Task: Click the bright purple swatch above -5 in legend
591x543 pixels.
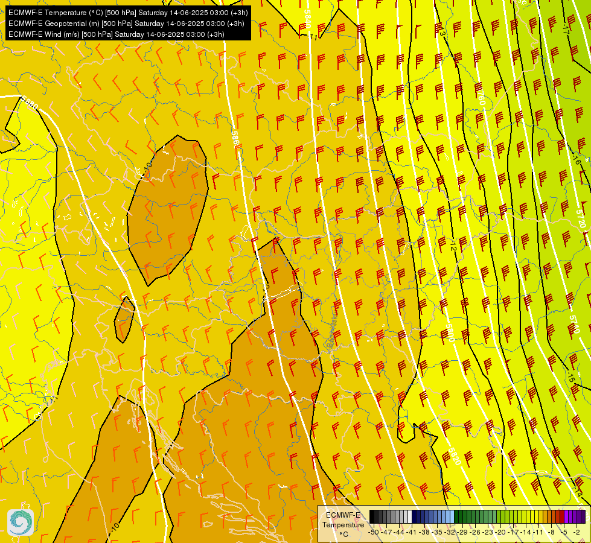Action: pos(566,516)
